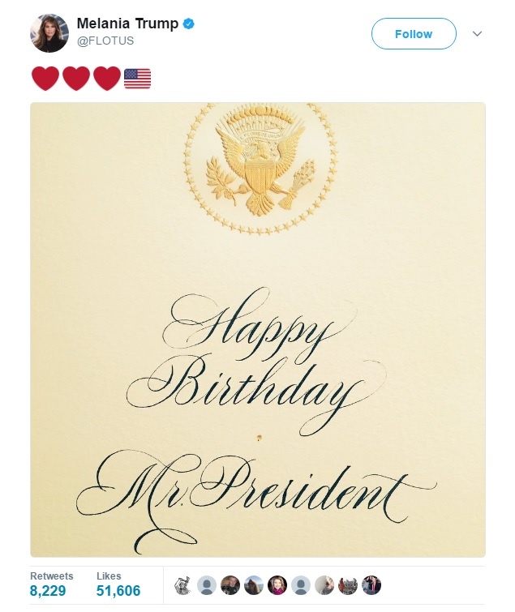The image size is (515, 612).
Task: Open the blonde woman outdoors liker avatar
Action: coord(253,585)
